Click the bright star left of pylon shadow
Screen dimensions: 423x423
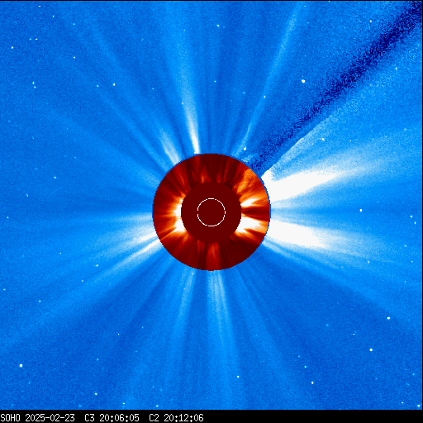pos(303,81)
